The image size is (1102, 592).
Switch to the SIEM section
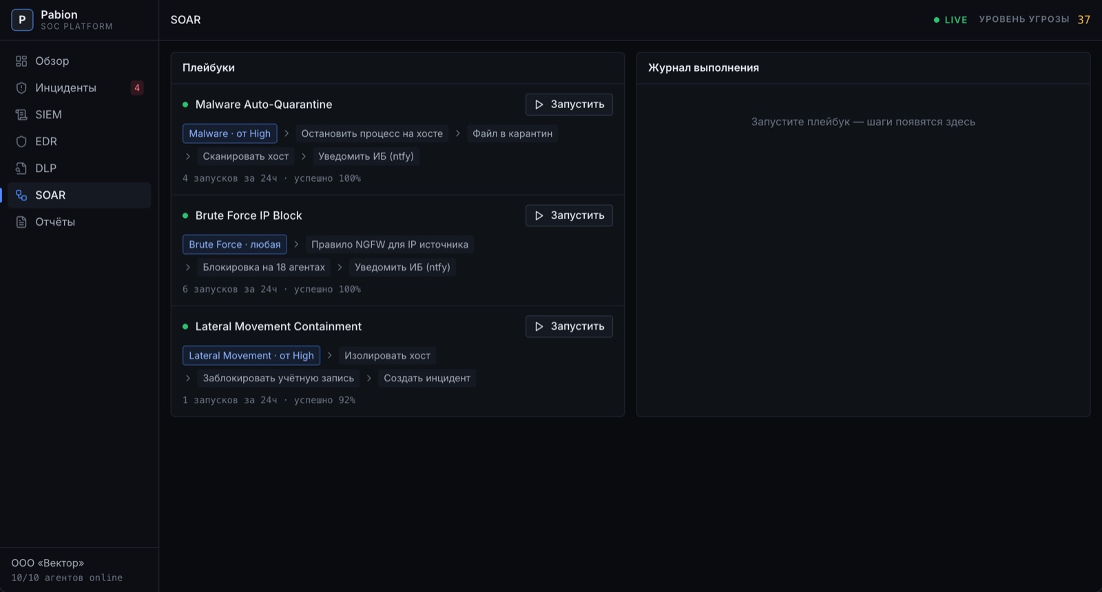79,115
